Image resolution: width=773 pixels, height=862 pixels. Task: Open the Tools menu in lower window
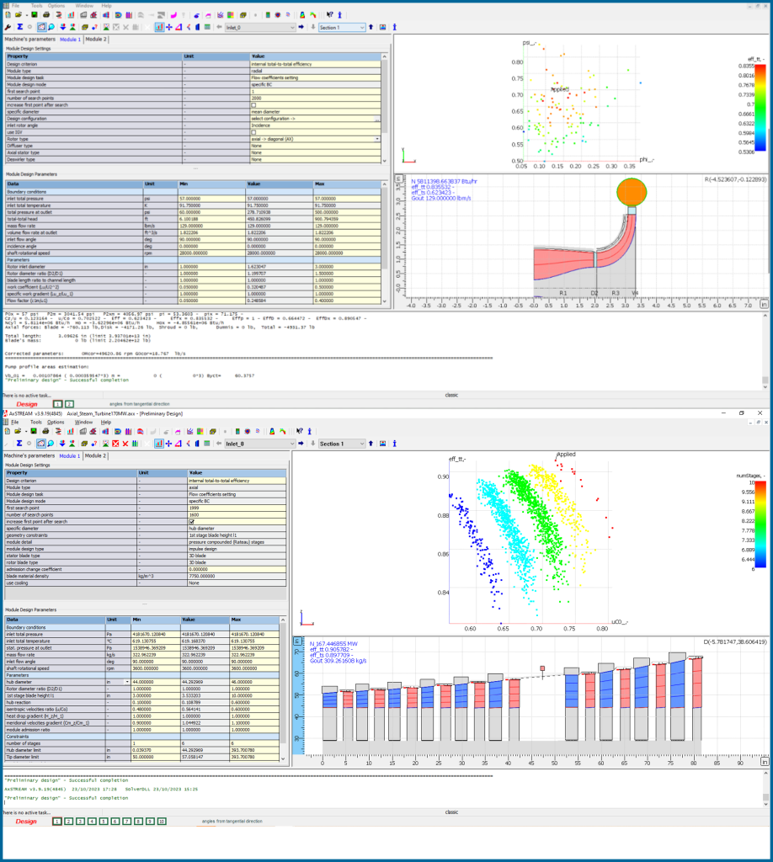click(x=36, y=422)
